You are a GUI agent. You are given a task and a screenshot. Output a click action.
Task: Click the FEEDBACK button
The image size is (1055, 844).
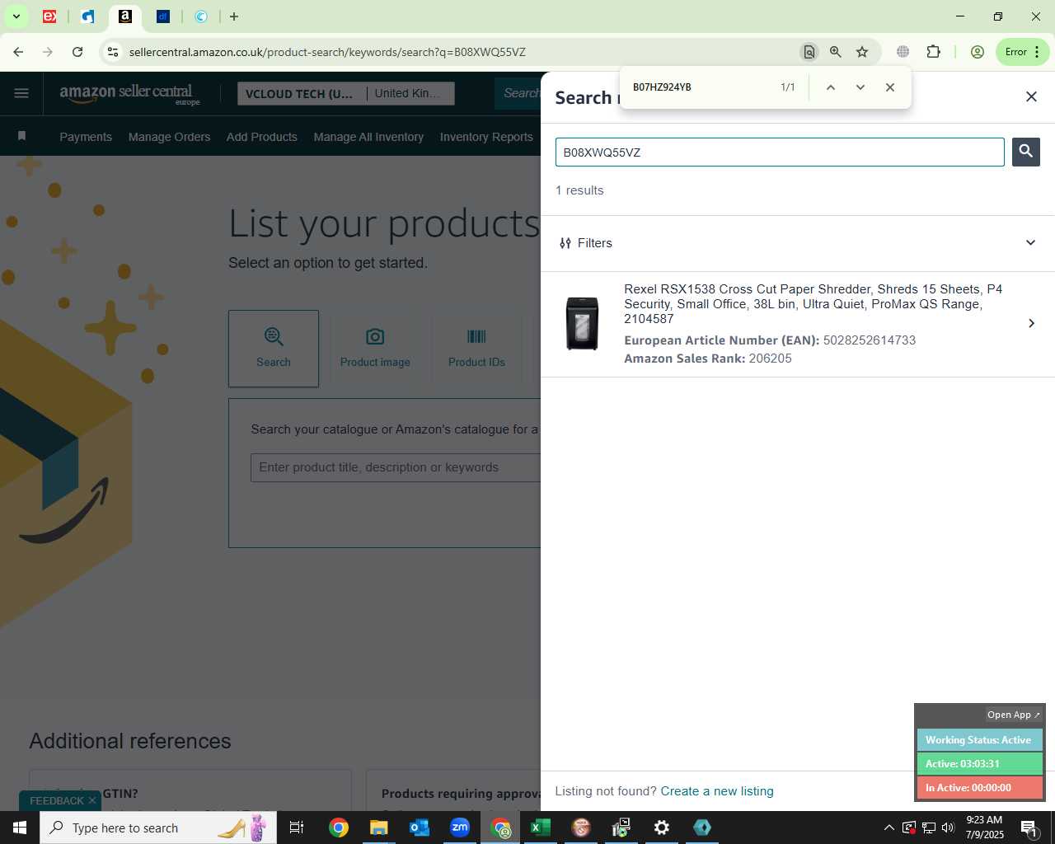pos(57,801)
